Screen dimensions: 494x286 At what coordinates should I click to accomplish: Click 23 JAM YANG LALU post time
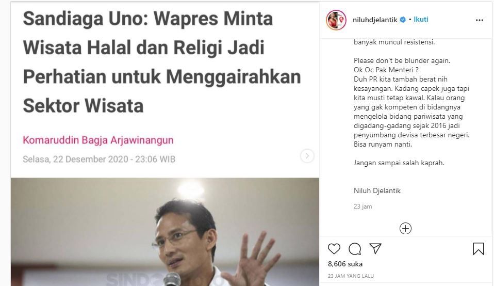(x=351, y=276)
